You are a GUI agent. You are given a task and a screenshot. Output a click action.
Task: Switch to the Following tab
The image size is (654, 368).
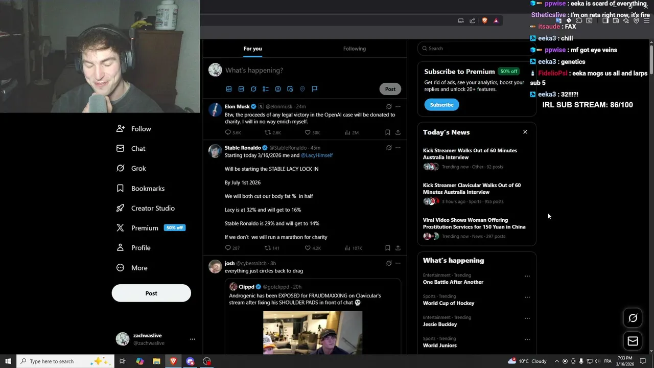click(355, 49)
